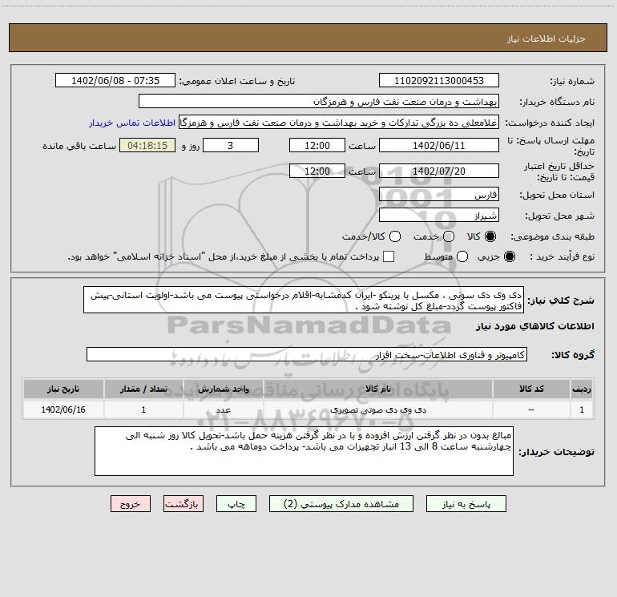Click the پاسخ به نیاز button
The width and height of the screenshot is (617, 597).
(x=466, y=504)
